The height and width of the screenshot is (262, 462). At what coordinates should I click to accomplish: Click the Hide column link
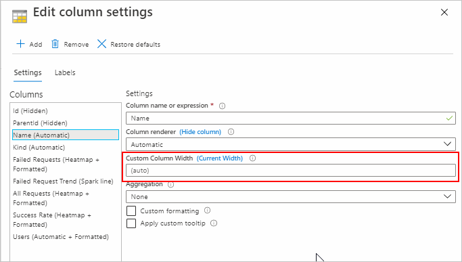tap(200, 132)
